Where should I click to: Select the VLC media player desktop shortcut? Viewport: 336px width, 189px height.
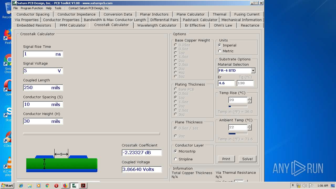pos(8,166)
